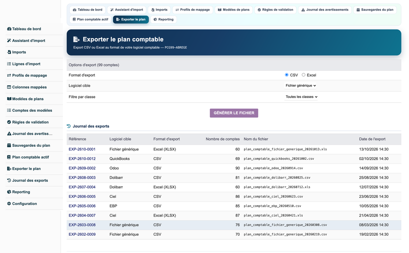Select the Excel export format radio
Viewport: 409px width, 253px height.
tap(303, 75)
